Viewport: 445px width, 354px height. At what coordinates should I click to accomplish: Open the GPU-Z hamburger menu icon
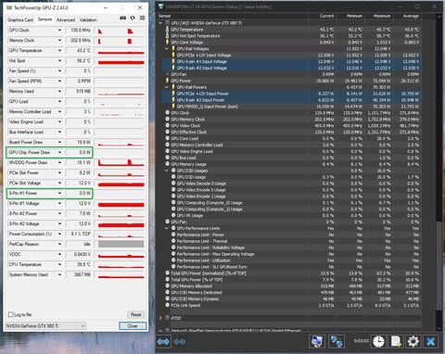142,18
